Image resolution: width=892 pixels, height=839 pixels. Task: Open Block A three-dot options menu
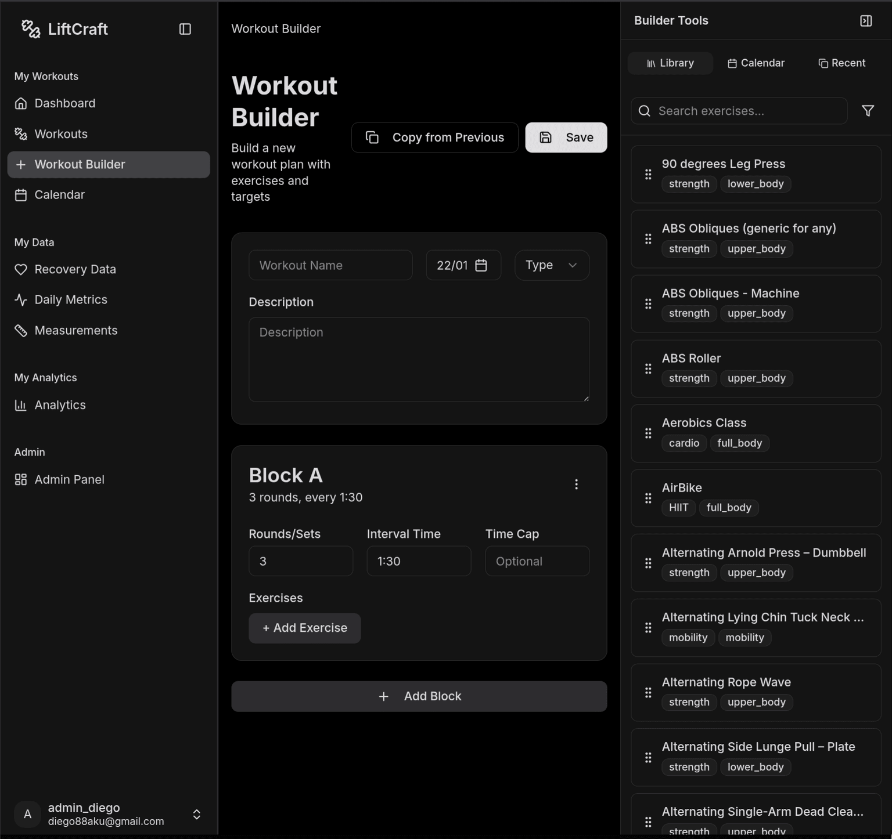[576, 484]
